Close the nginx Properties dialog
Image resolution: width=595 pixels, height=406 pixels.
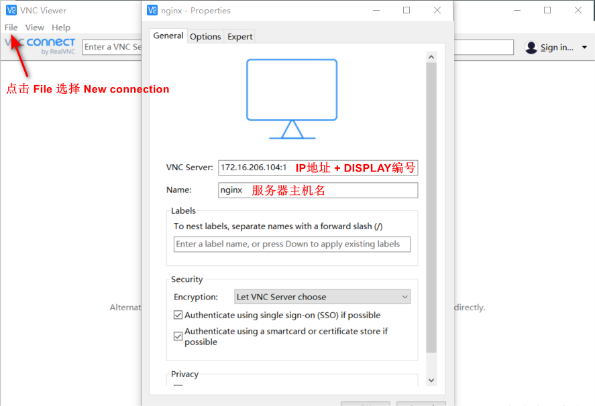coord(437,10)
